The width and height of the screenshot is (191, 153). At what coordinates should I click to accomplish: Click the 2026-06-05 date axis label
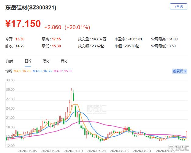click(27, 151)
